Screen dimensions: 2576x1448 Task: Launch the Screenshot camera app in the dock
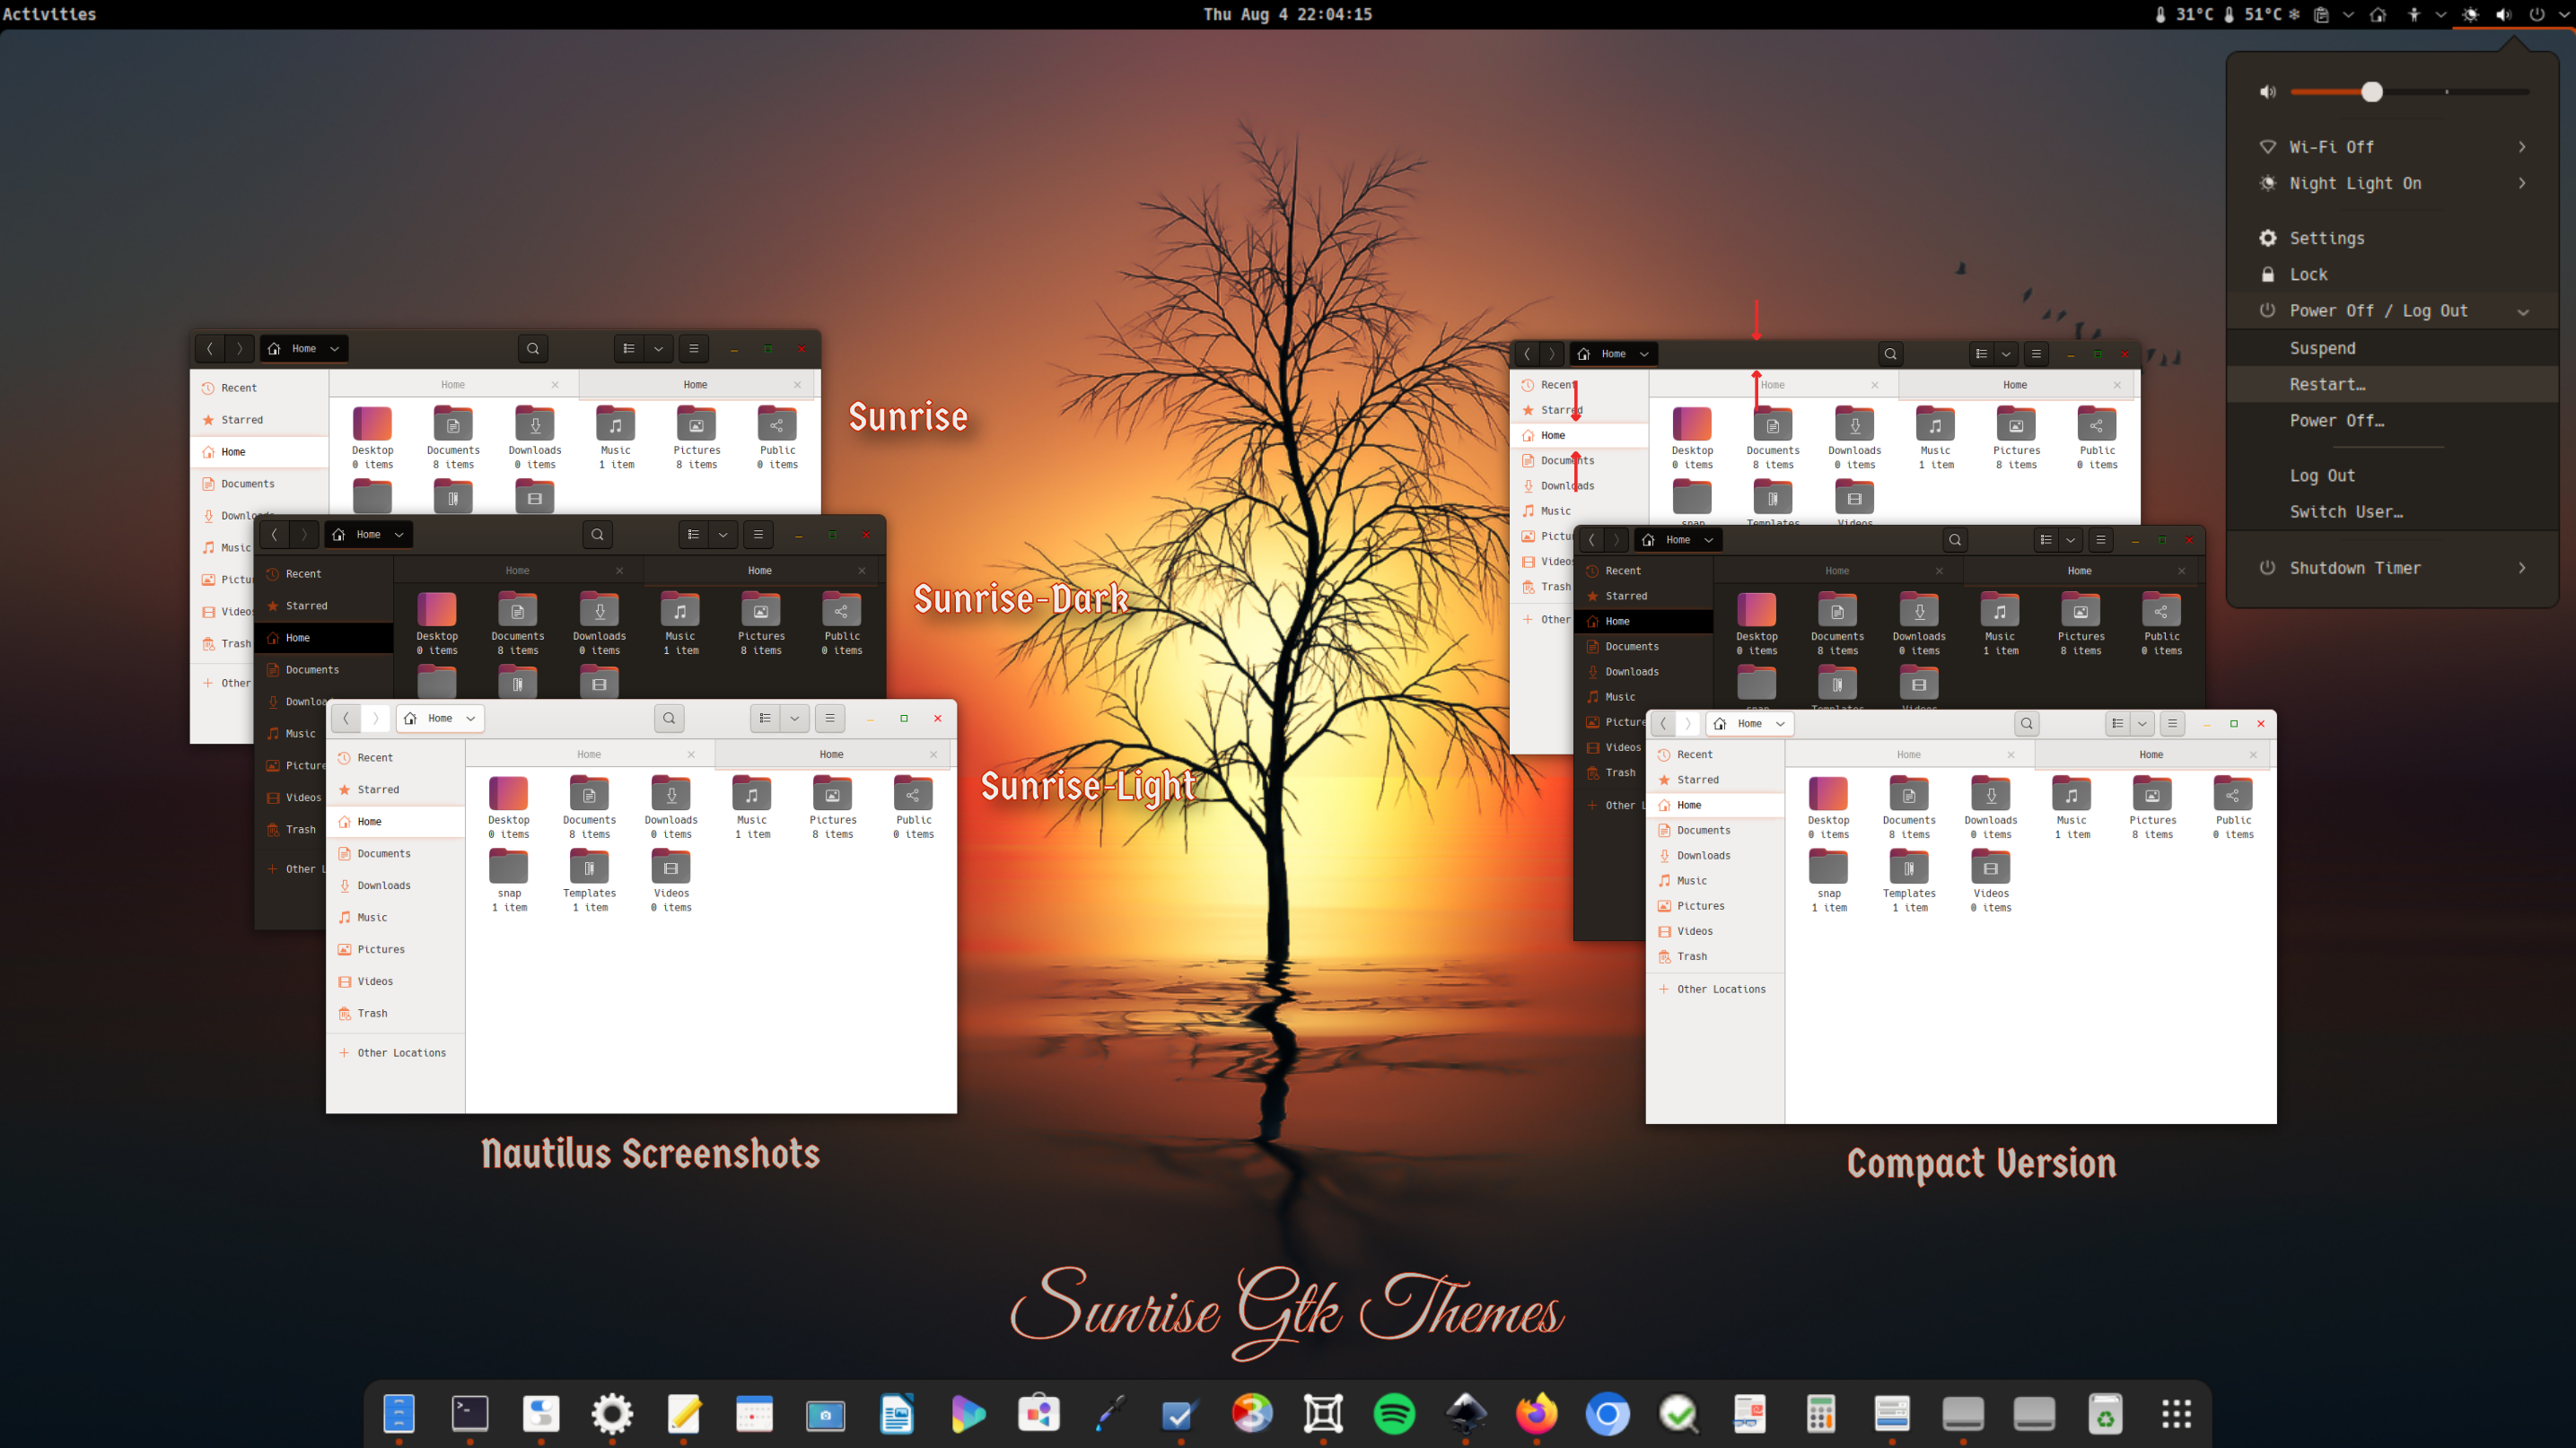click(826, 1414)
